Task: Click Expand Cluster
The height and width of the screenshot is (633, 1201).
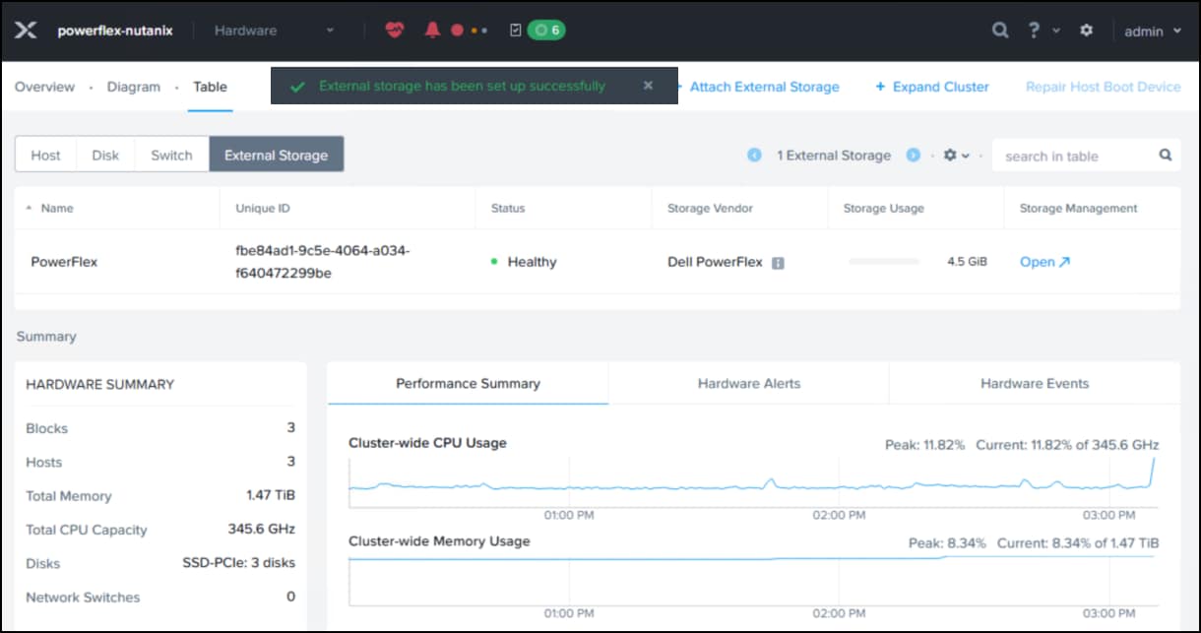Action: pyautogui.click(x=932, y=87)
